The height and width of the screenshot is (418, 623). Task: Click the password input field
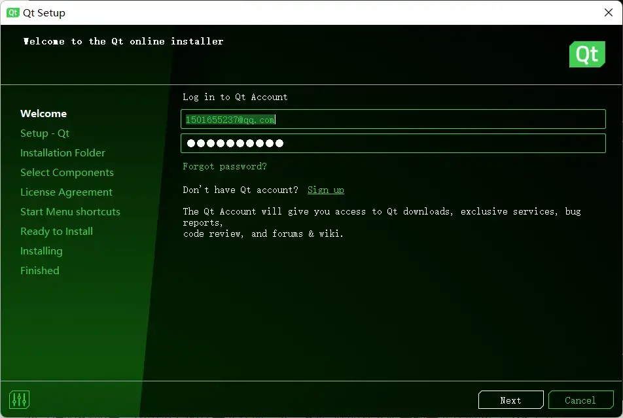coord(393,143)
